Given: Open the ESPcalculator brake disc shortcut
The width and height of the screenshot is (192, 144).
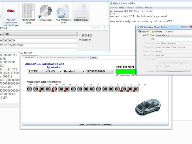Looking at the screenshot, I should pos(46,11).
